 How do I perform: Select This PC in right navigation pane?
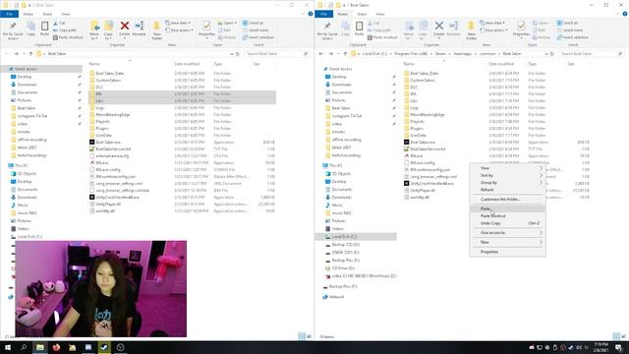tap(336, 165)
